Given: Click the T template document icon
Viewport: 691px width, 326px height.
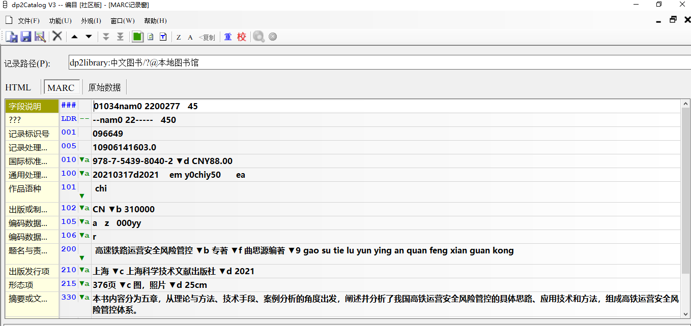Looking at the screenshot, I should click(x=163, y=37).
